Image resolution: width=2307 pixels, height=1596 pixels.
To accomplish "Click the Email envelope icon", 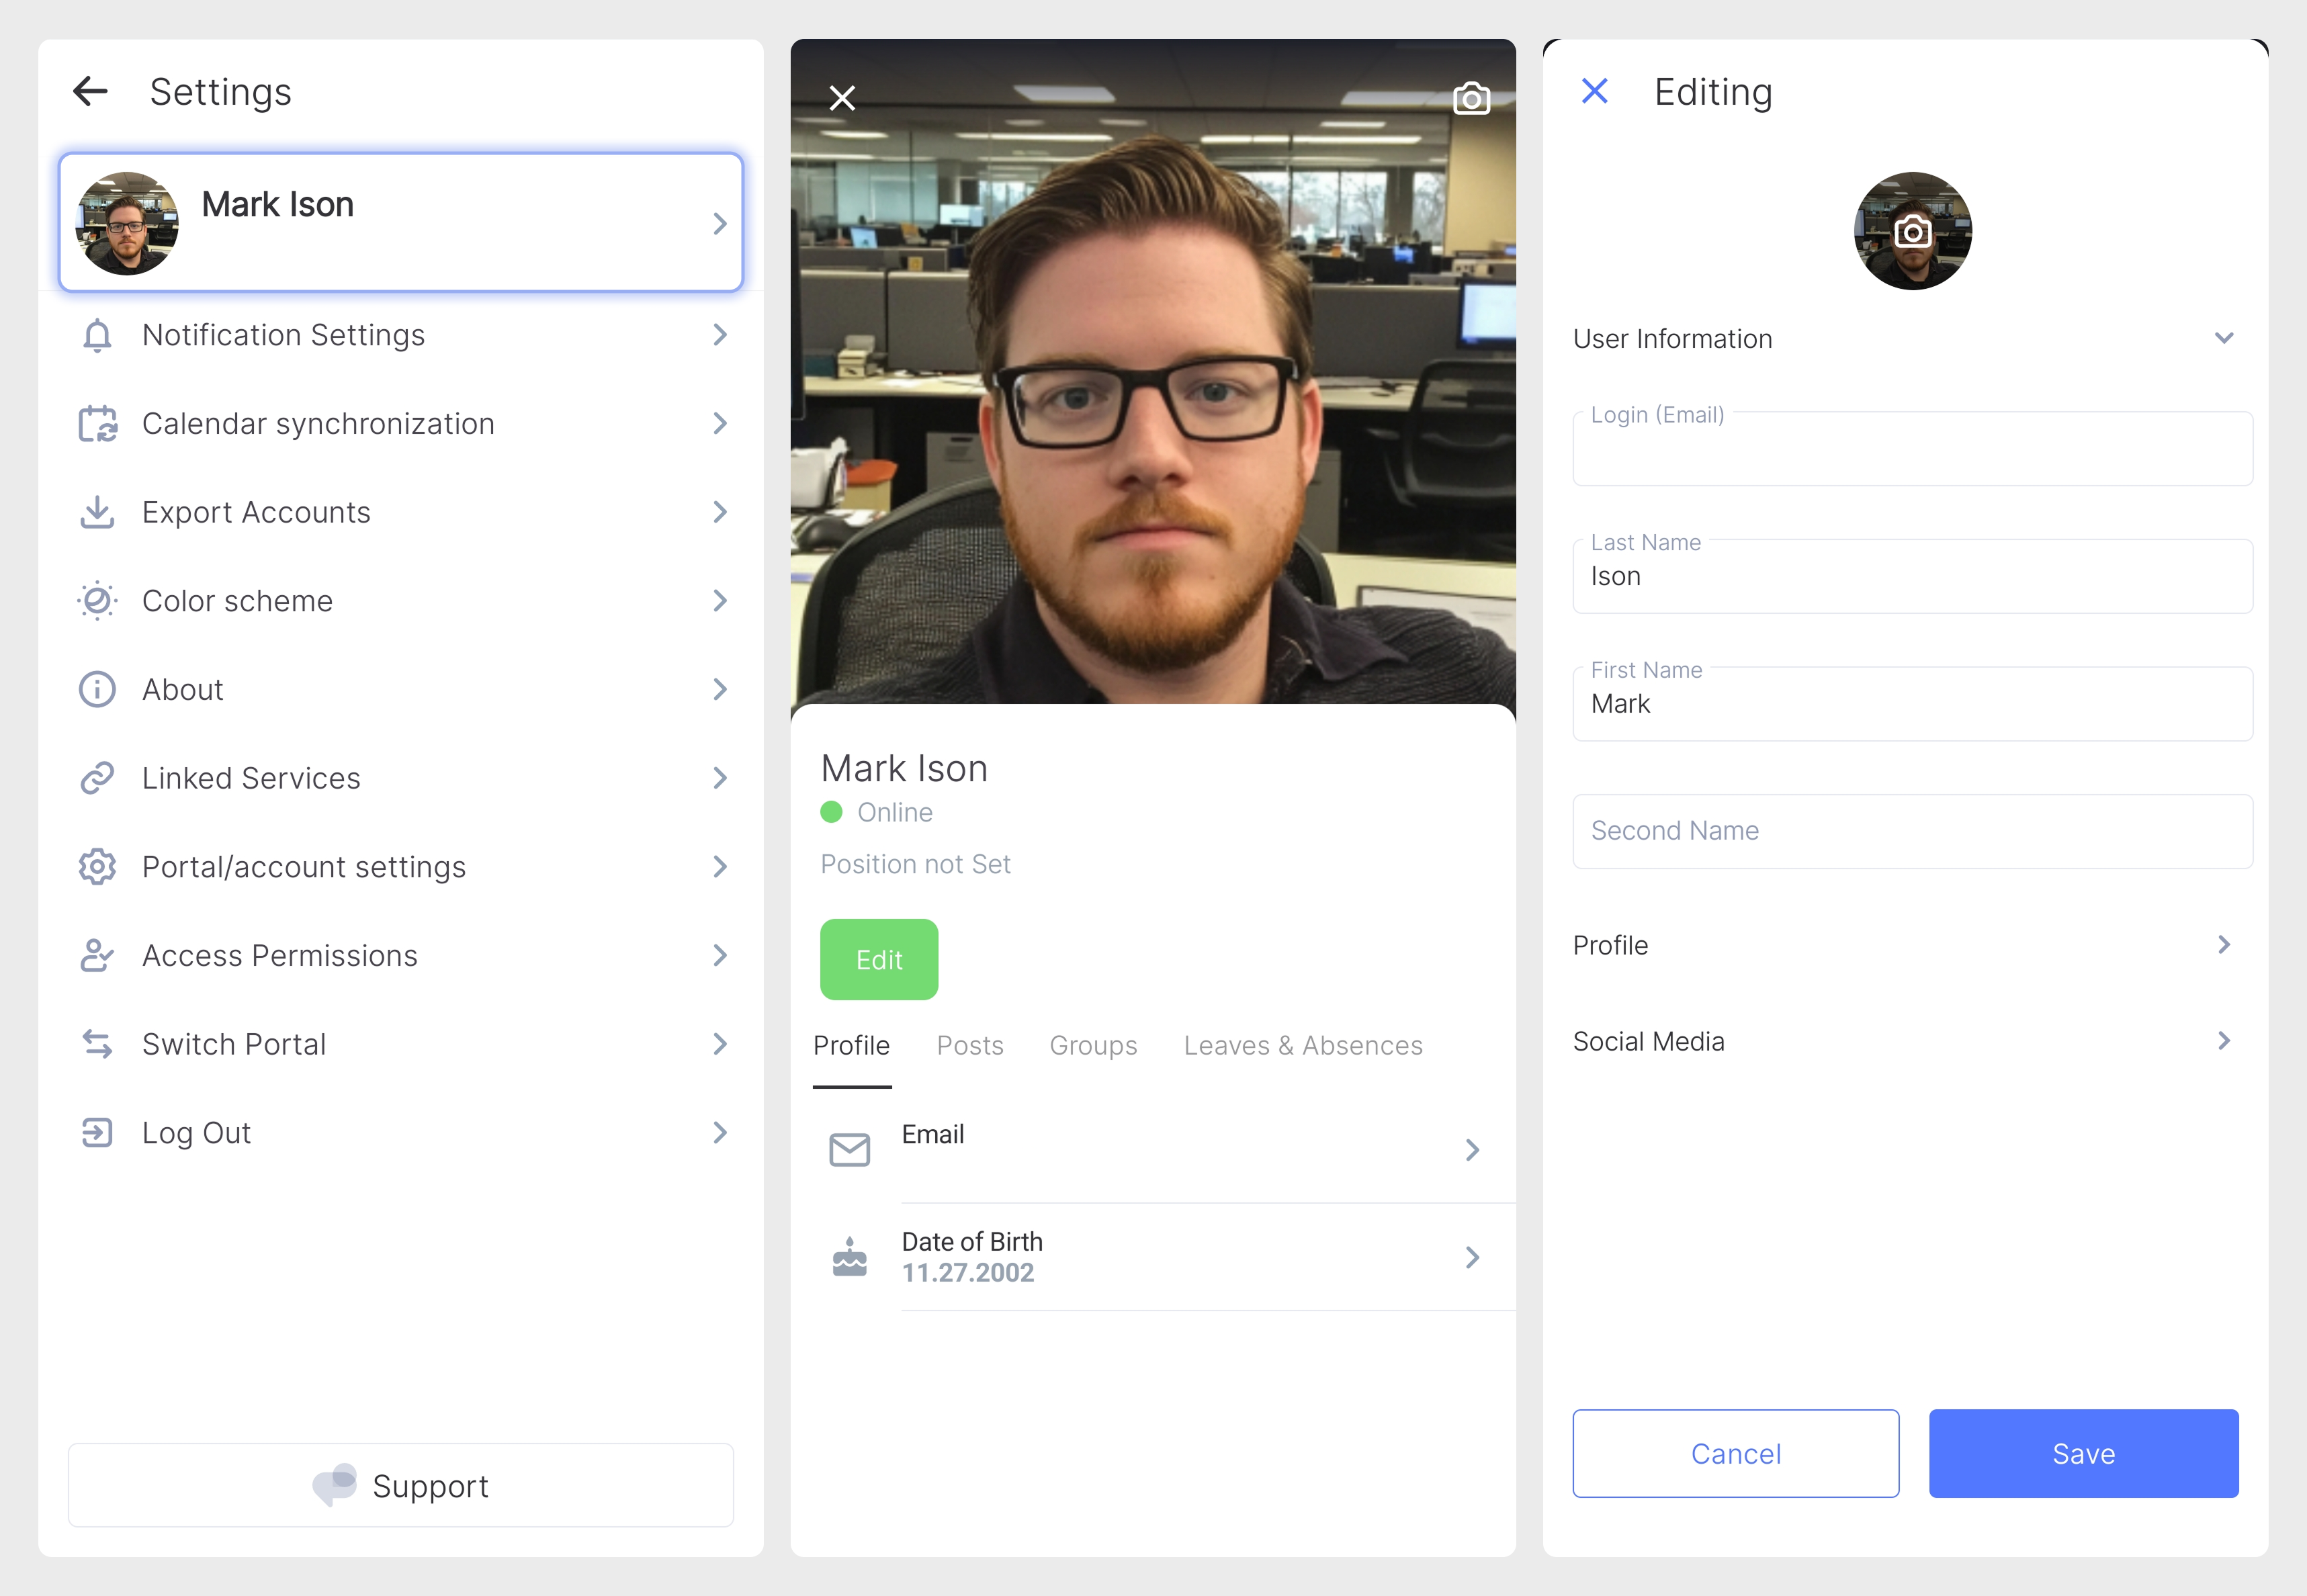I will coord(850,1150).
